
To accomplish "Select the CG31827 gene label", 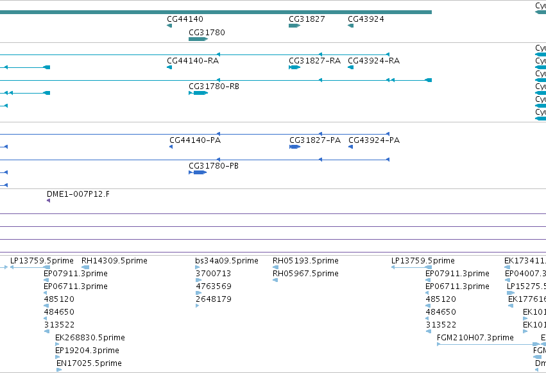I will 307,19.
